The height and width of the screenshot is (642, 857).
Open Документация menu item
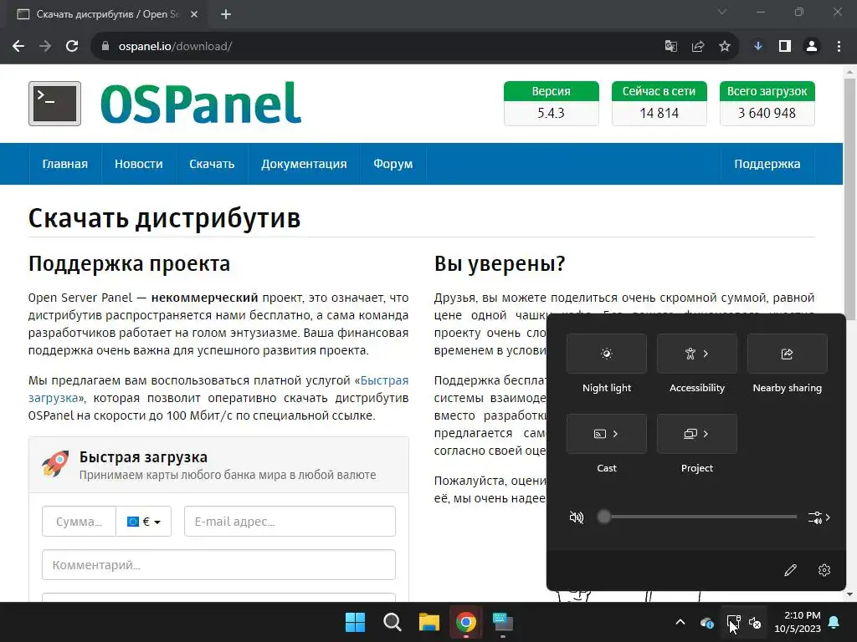304,164
